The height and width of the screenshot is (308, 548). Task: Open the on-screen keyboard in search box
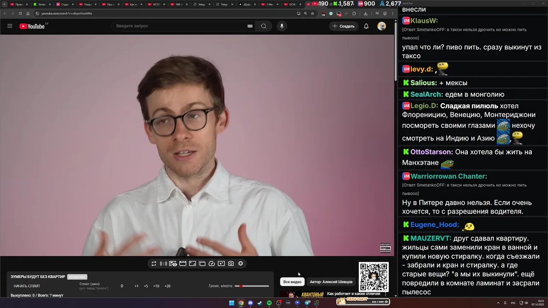(250, 26)
